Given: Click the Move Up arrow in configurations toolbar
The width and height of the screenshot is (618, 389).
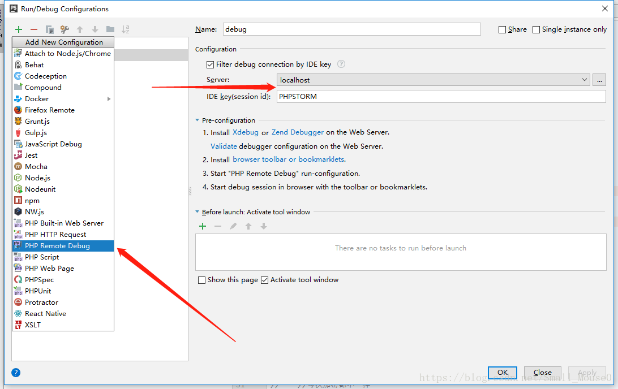Looking at the screenshot, I should tap(80, 29).
